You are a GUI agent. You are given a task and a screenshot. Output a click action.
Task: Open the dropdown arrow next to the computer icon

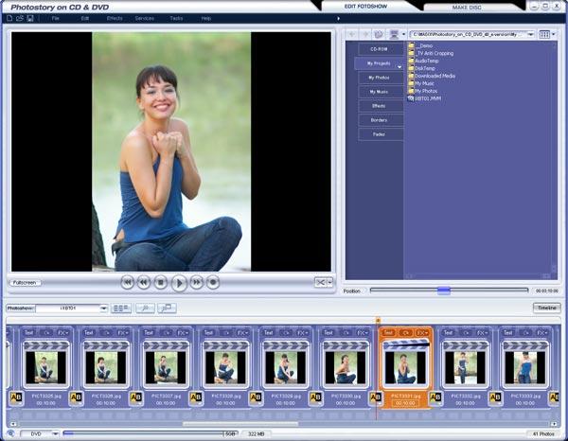[x=404, y=34]
